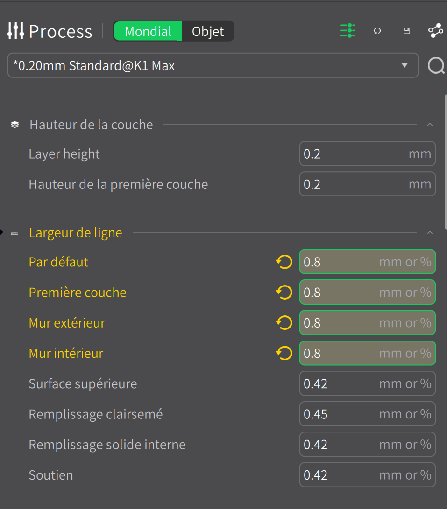Open the compare presets icon

pos(436,31)
